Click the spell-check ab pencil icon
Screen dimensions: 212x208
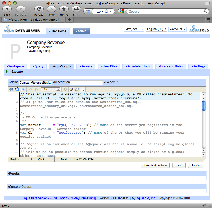[x=65, y=89]
